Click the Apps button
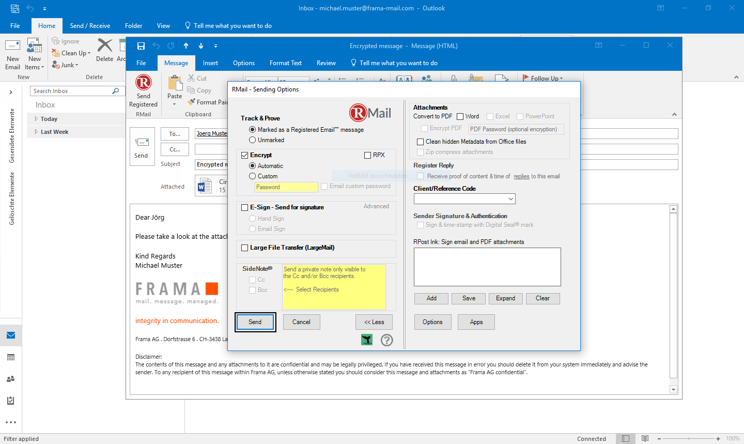Image resolution: width=744 pixels, height=444 pixels. pos(476,322)
